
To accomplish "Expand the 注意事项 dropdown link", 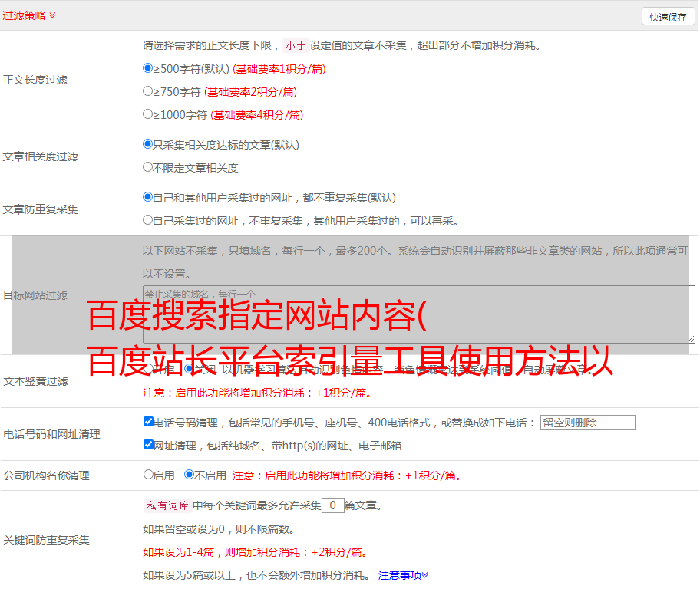I will (403, 574).
